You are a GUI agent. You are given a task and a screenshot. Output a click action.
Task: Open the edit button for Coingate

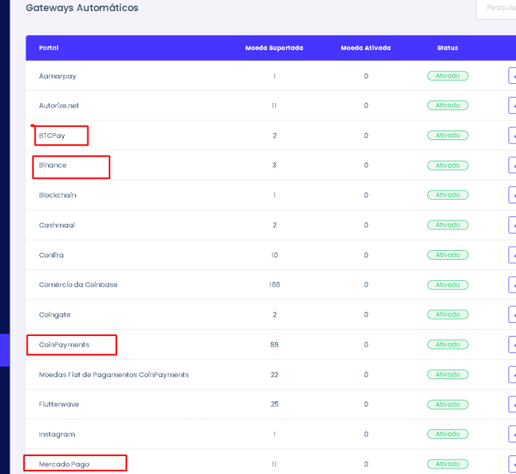tap(512, 315)
